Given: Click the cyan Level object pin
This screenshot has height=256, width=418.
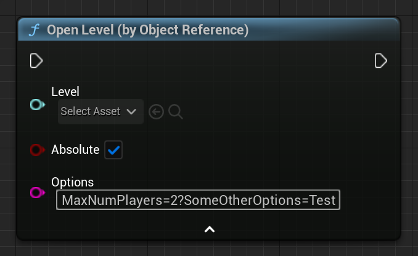Looking at the screenshot, I should pos(38,105).
